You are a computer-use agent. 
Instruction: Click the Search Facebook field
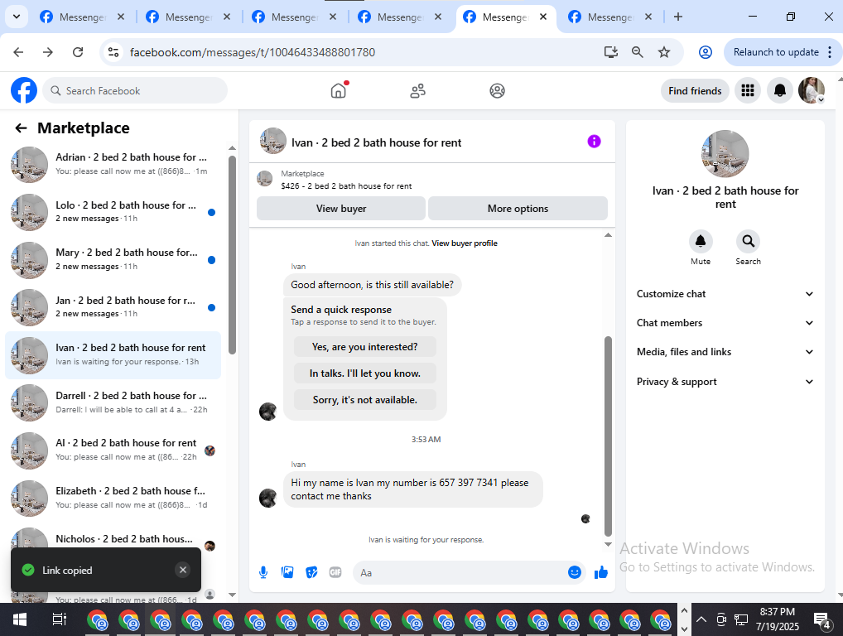[135, 91]
